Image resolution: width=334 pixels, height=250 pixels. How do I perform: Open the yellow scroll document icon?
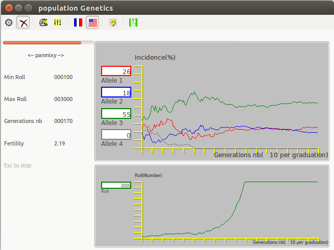tap(43, 22)
